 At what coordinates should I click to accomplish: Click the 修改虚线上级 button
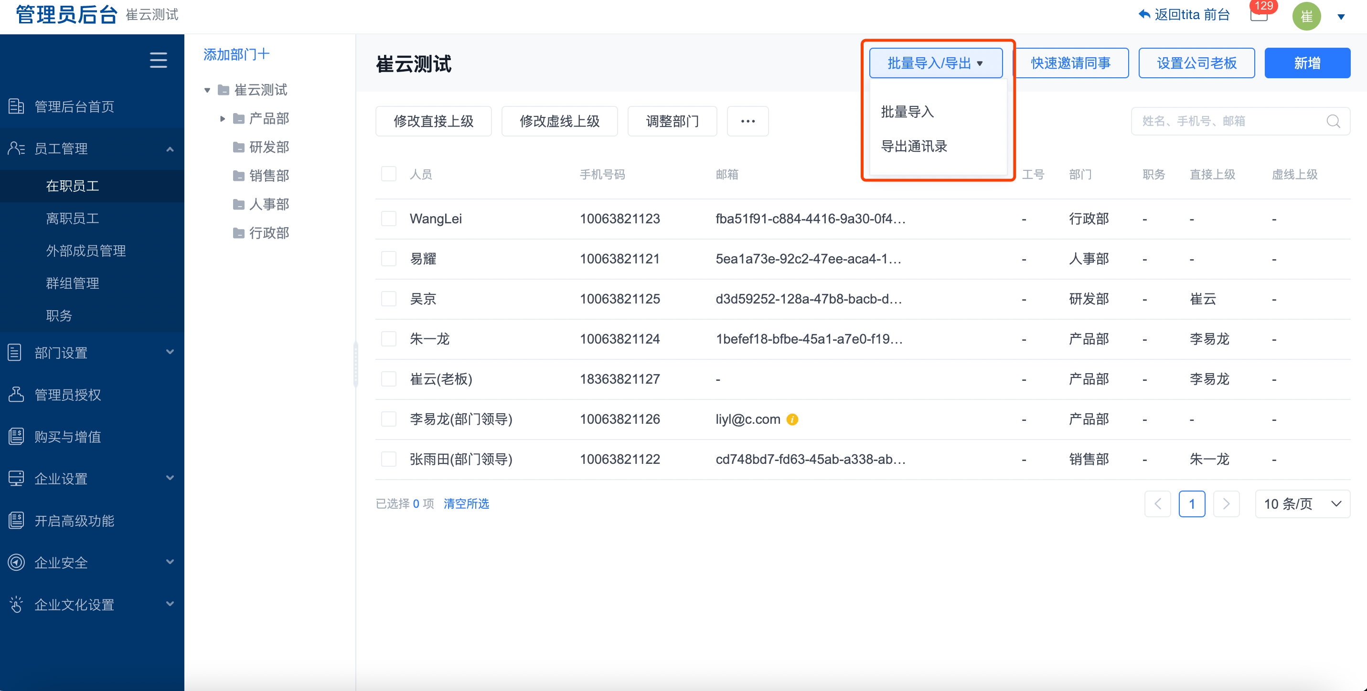[x=559, y=121]
